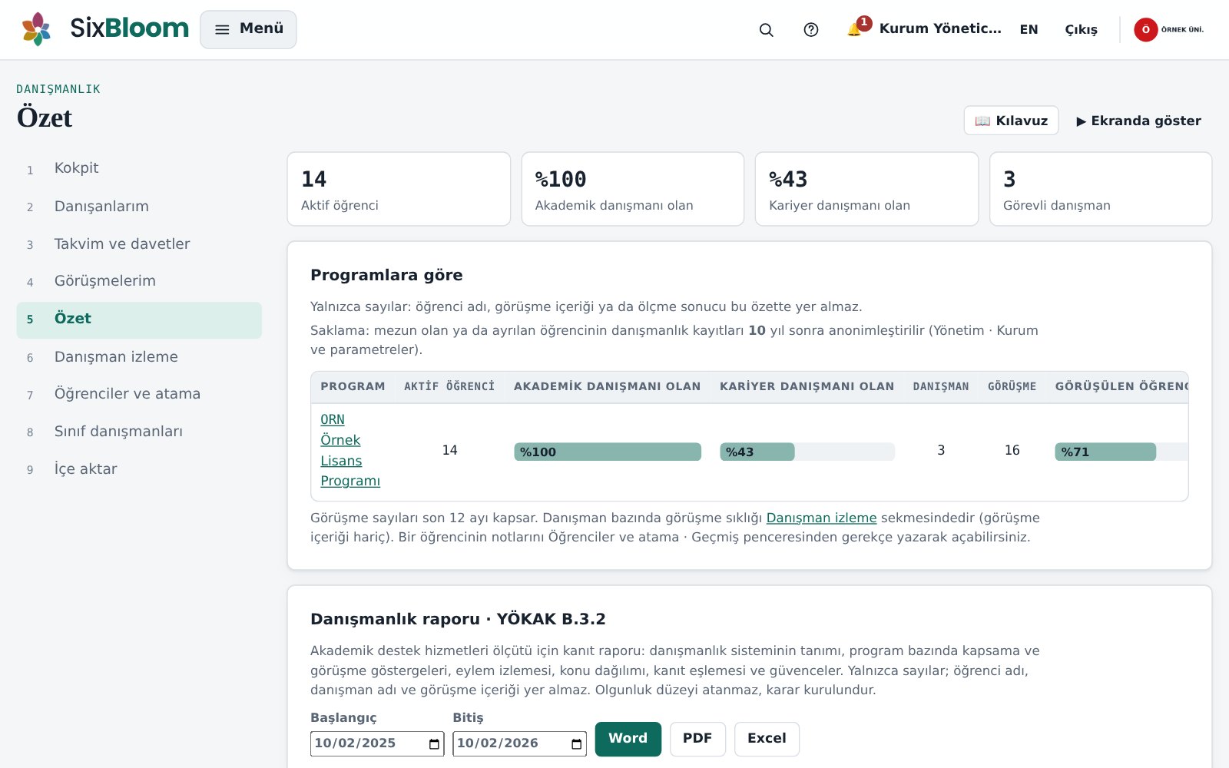Click the %71 interviewed students progress bar
Image resolution: width=1229 pixels, height=768 pixels.
point(1121,452)
